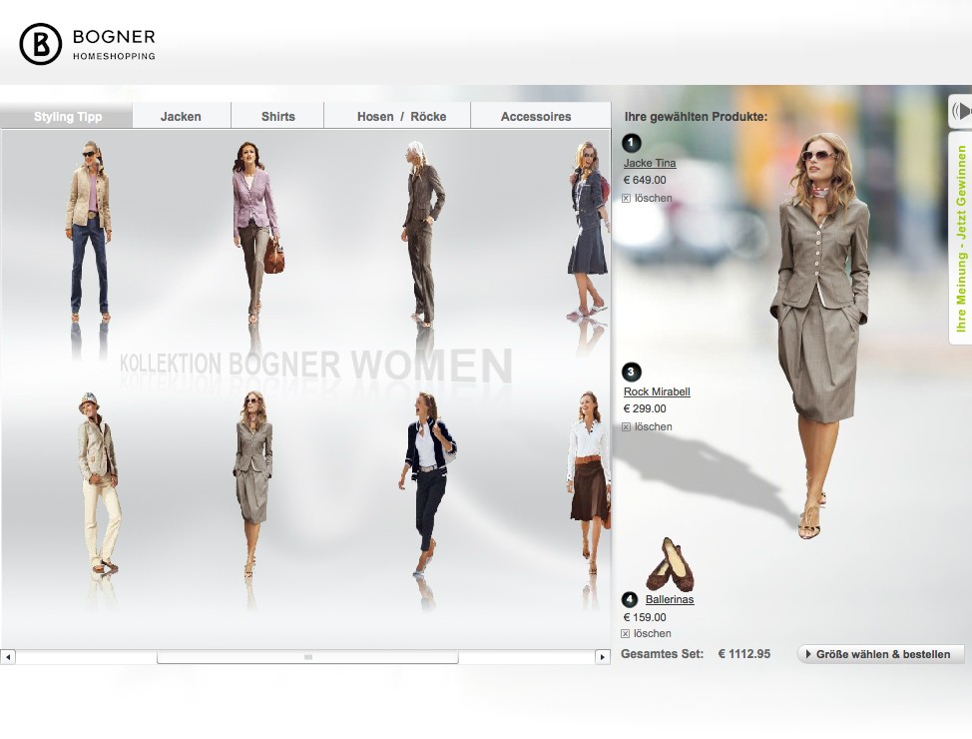This screenshot has width=972, height=739.
Task: Click the Jacke Tina price € 649.00
Action: pos(645,181)
